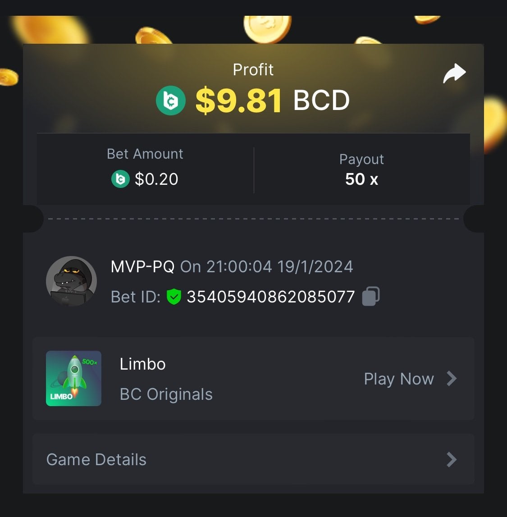This screenshot has width=507, height=517.
Task: Open the Limbo rocket game thumbnail
Action: coord(73,378)
